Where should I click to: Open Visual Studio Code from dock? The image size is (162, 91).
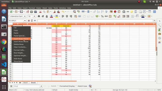[4, 64]
